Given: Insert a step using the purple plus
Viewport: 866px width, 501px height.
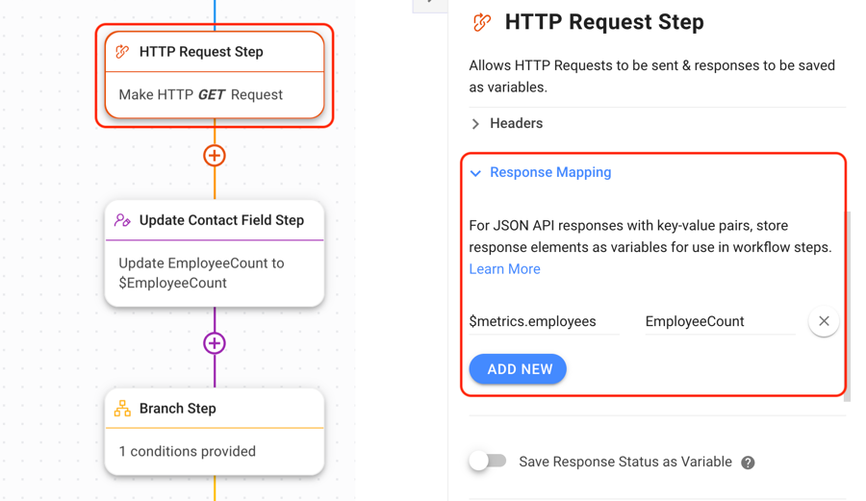Looking at the screenshot, I should (x=215, y=343).
